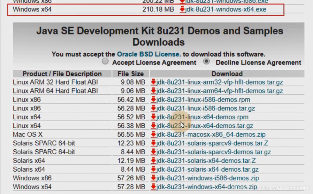
Task: Open the Oracle BSD License link
Action: 149,54
